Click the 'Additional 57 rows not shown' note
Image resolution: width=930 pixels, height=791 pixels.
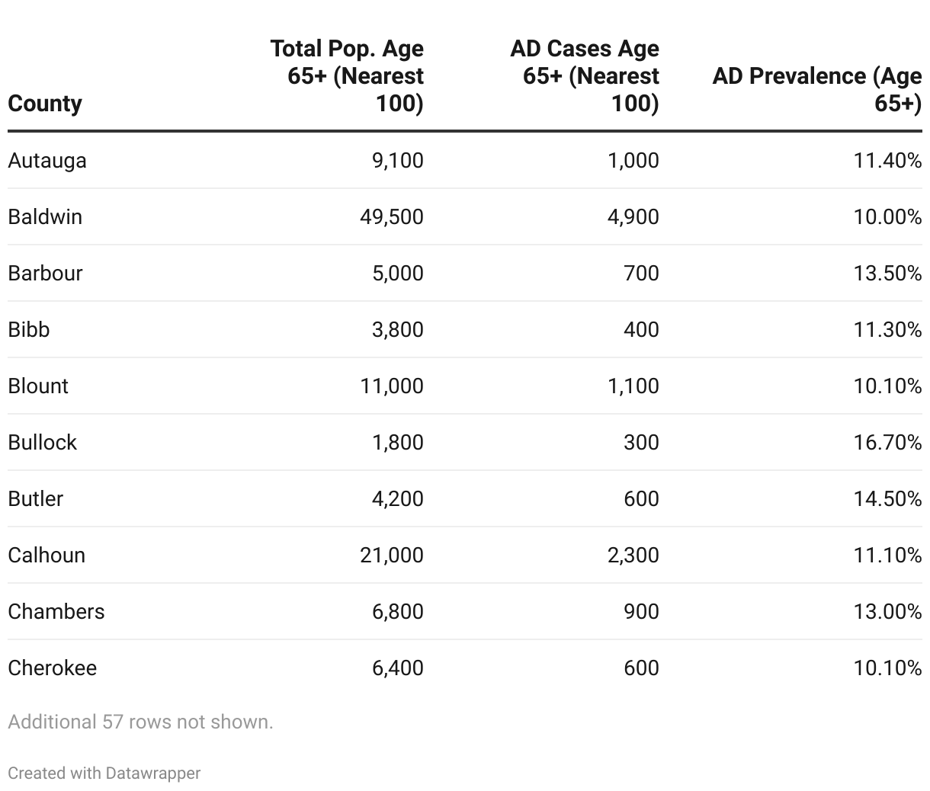140,722
